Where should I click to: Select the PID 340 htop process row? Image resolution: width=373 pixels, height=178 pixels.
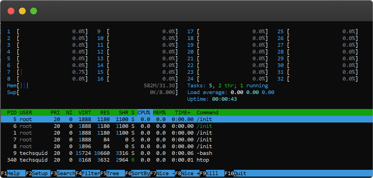point(186,160)
